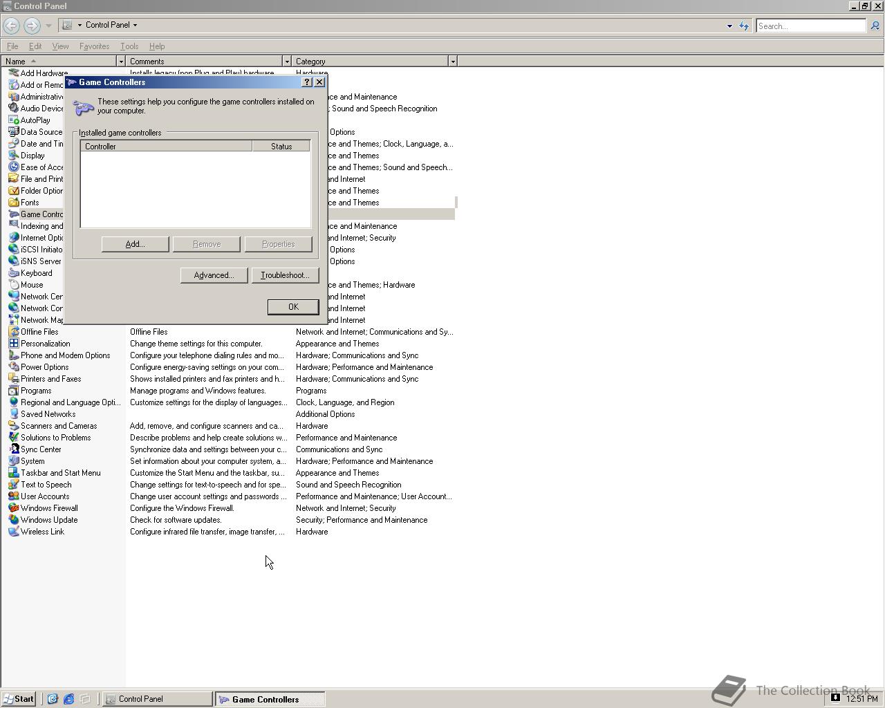Open the File menu

[x=12, y=46]
